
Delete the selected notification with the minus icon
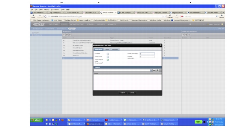(x=67, y=35)
